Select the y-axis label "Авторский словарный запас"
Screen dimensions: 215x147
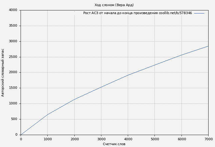[3, 73]
